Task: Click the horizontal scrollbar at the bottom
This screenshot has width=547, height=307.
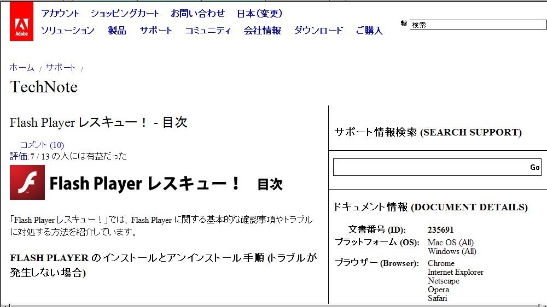Action: (x=273, y=305)
